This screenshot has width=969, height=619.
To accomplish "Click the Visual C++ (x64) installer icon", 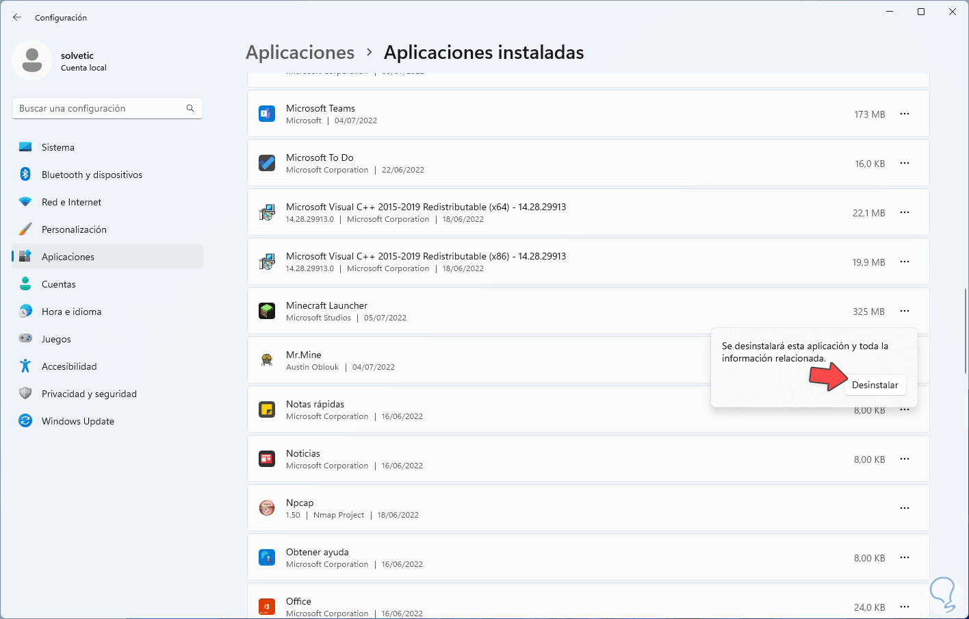I will point(267,212).
